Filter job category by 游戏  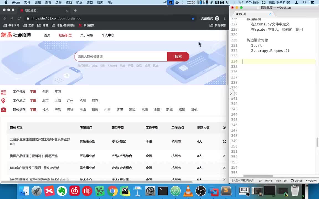(x=132, y=110)
